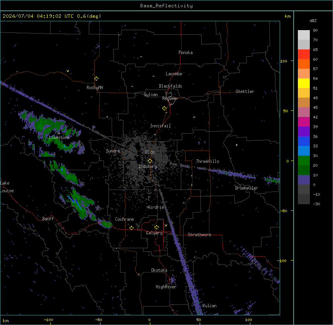333x325 pixels.
Task: Click the Drumheller label
Action: click(246, 188)
